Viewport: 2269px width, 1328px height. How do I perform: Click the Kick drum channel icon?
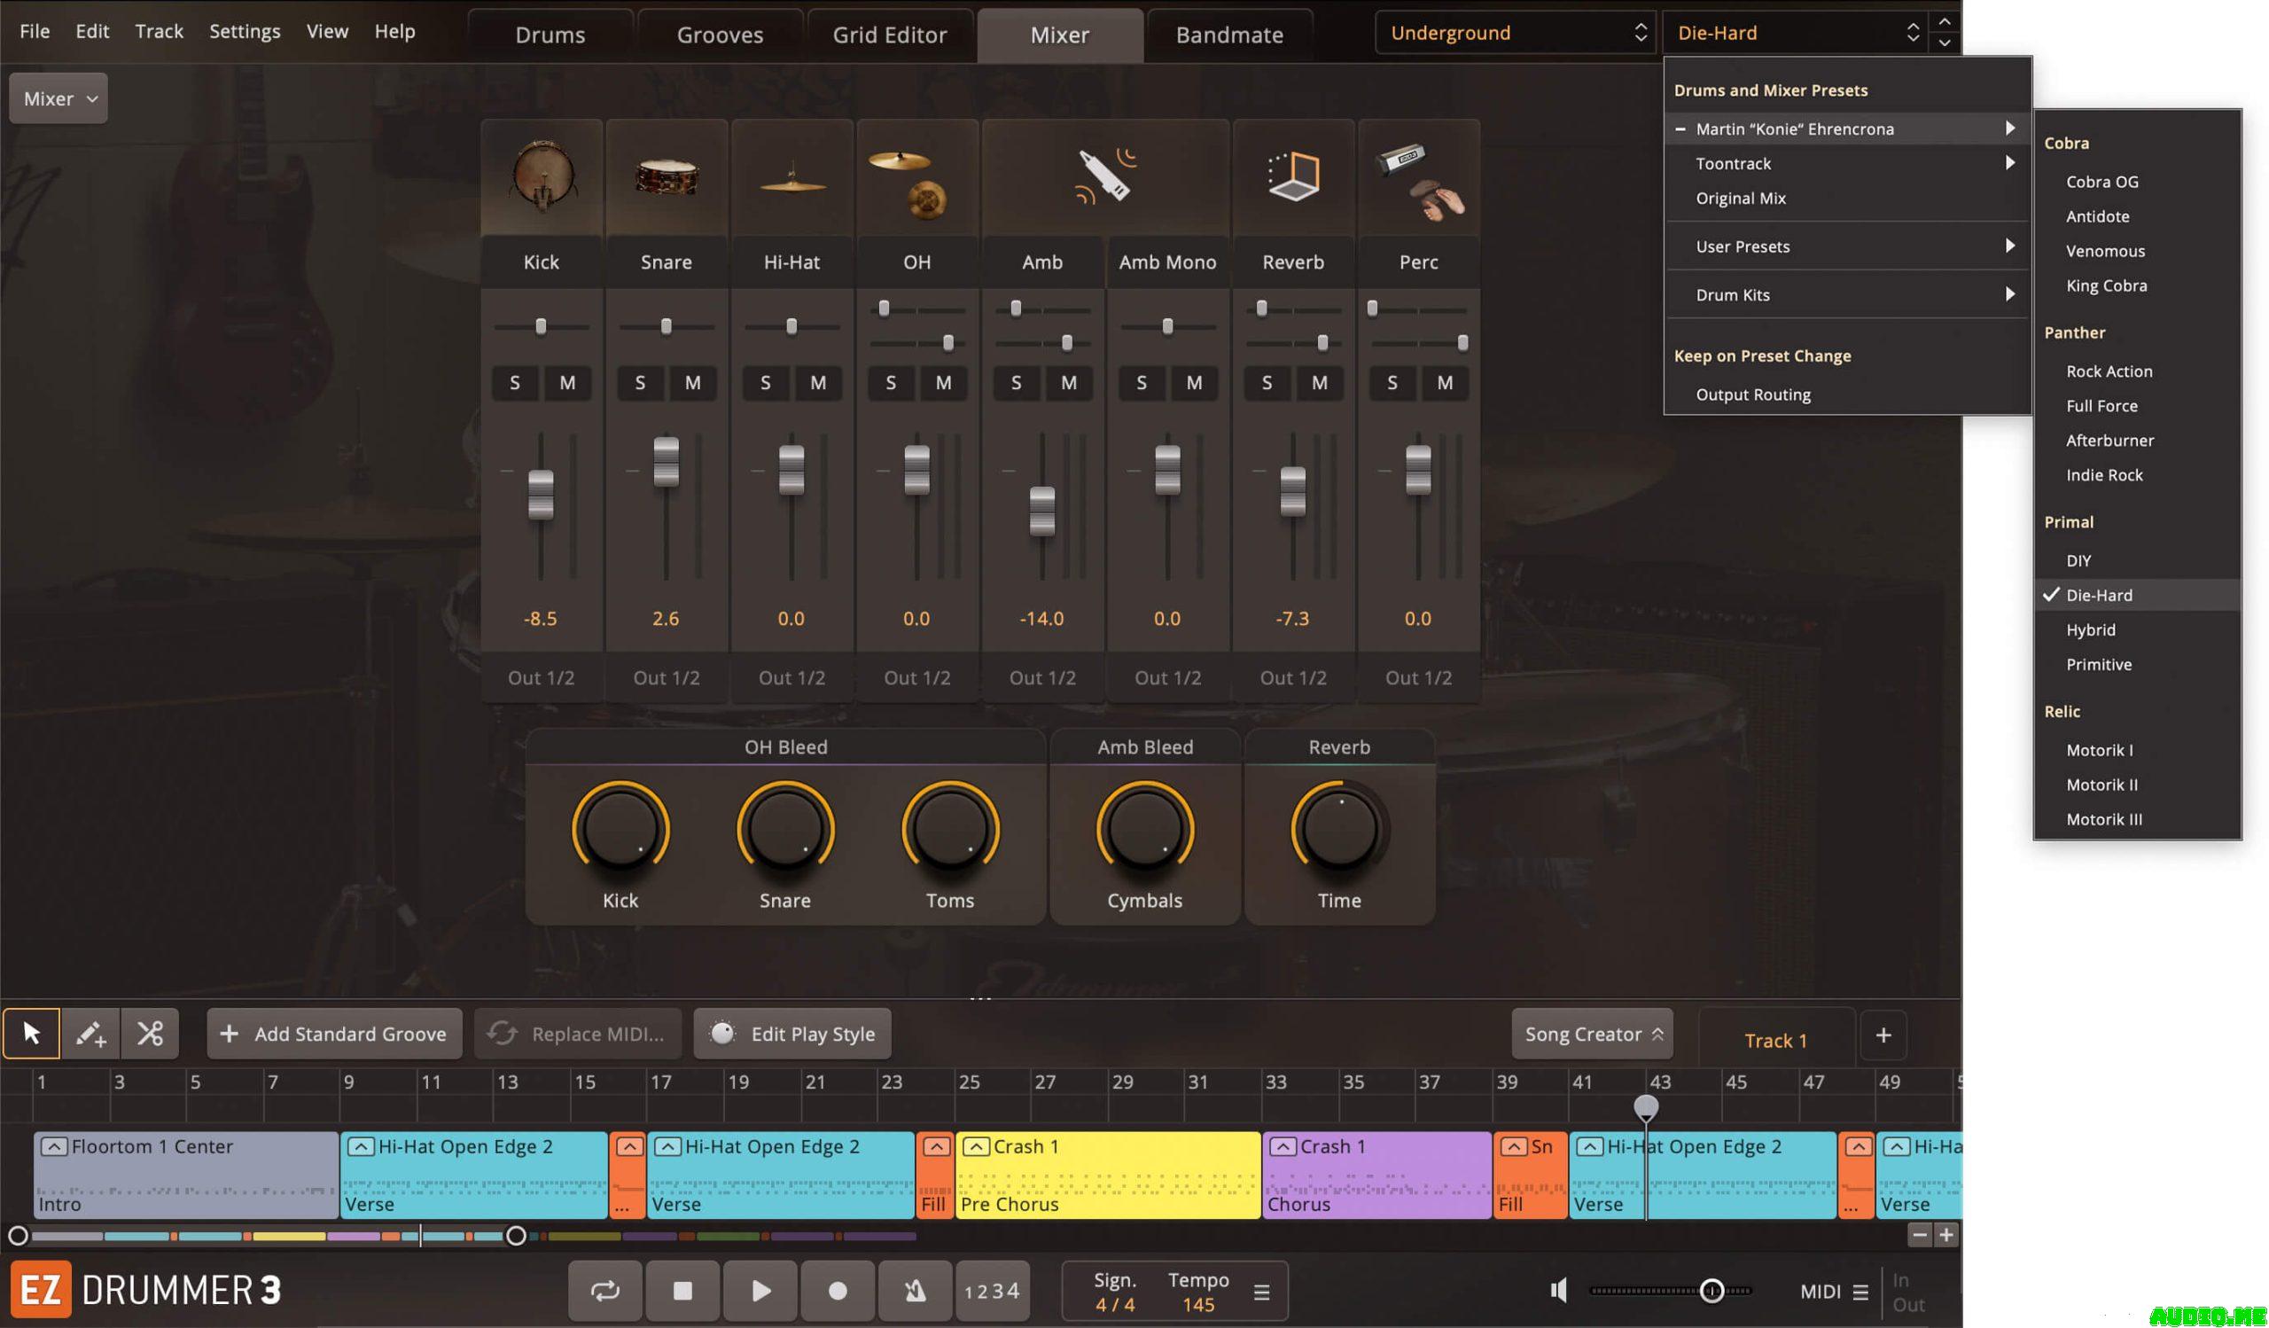[542, 176]
